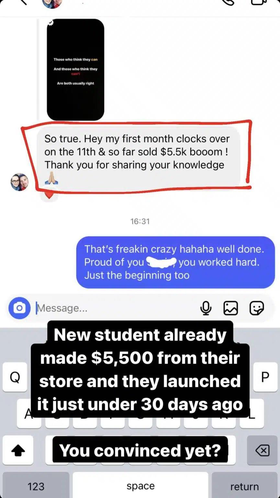Switch to the 123 numeric keyboard

[x=36, y=486]
